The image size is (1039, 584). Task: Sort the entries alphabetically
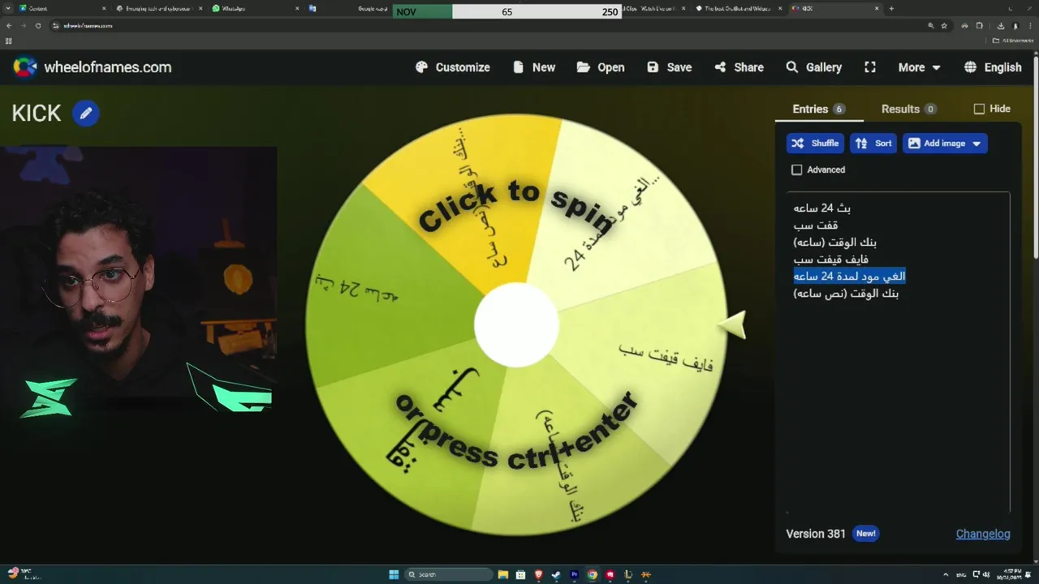[873, 144]
